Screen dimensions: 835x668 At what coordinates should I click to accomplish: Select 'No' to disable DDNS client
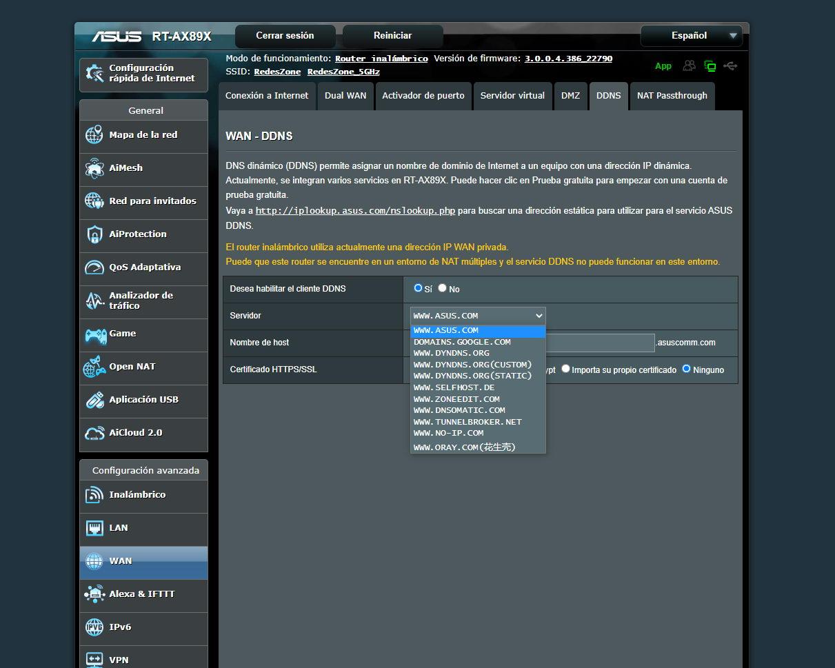[442, 288]
